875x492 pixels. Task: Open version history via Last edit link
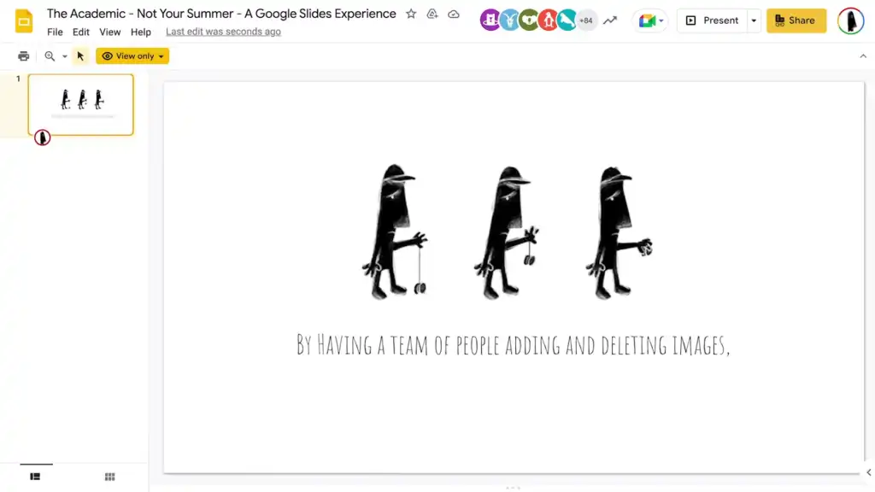[223, 32]
